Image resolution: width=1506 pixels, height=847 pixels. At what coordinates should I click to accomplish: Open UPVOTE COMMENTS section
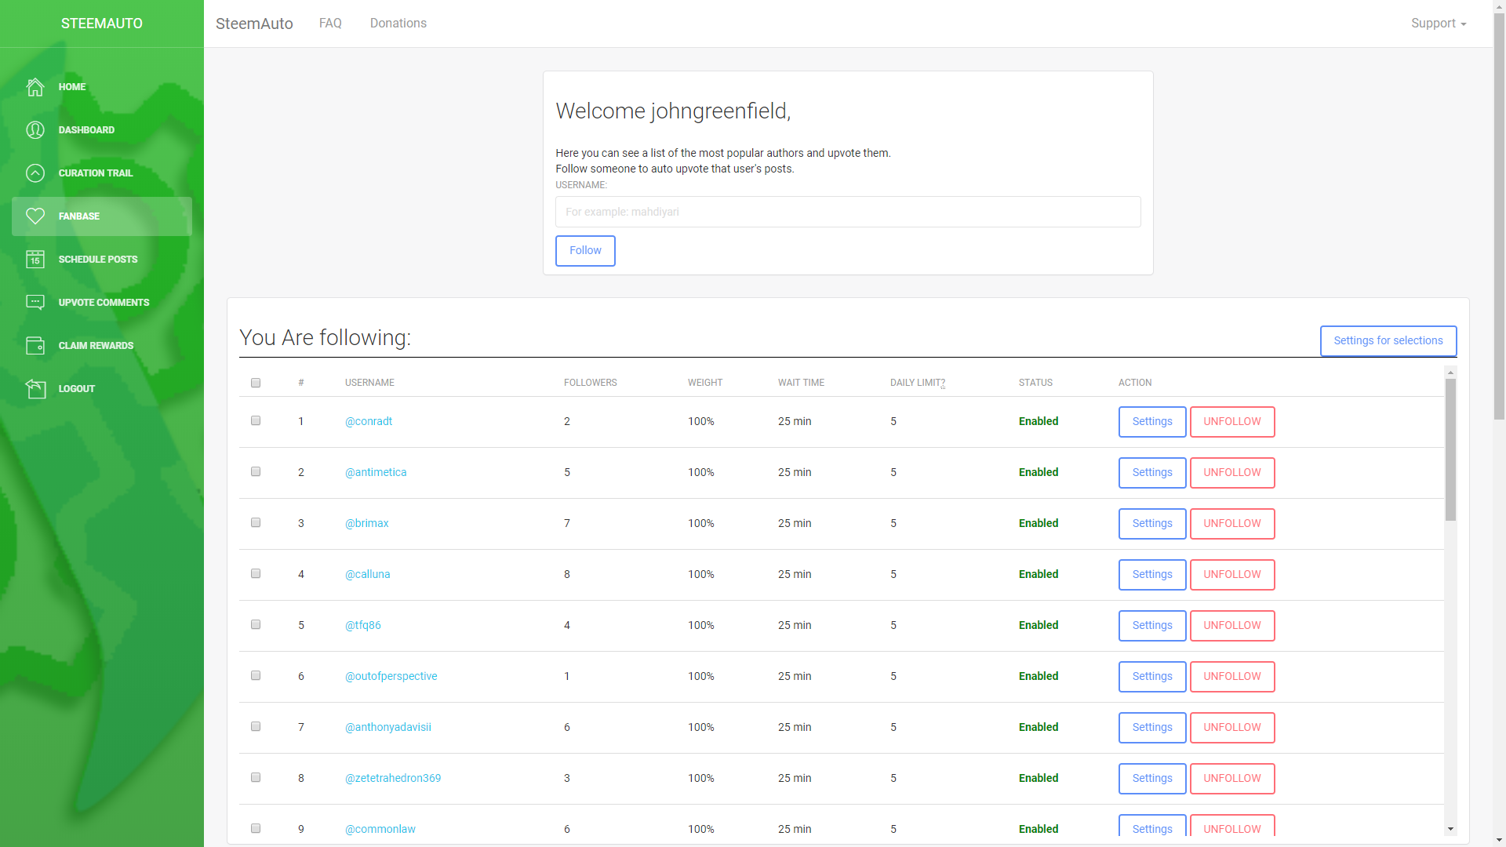coord(102,303)
